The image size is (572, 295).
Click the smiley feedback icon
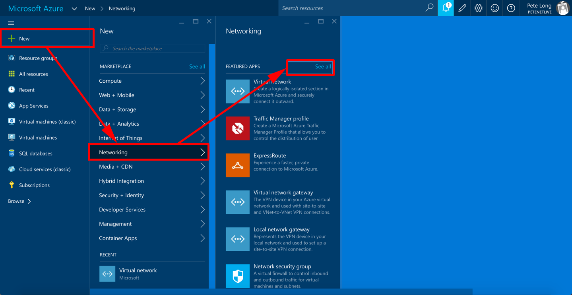tap(494, 8)
